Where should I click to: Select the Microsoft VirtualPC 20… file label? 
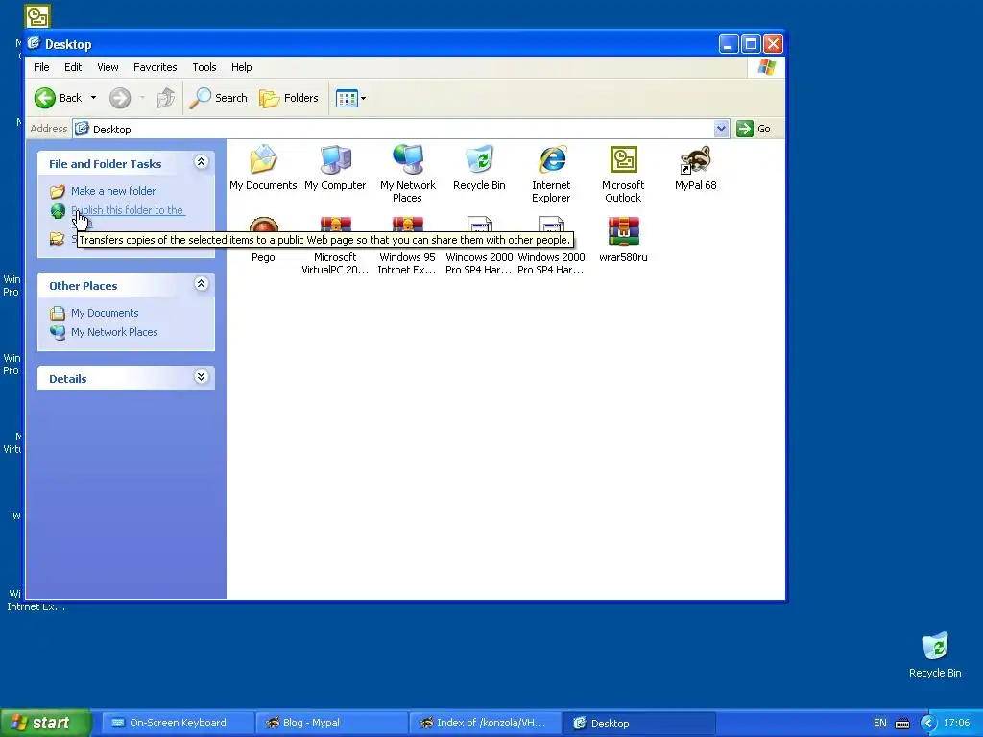(335, 264)
